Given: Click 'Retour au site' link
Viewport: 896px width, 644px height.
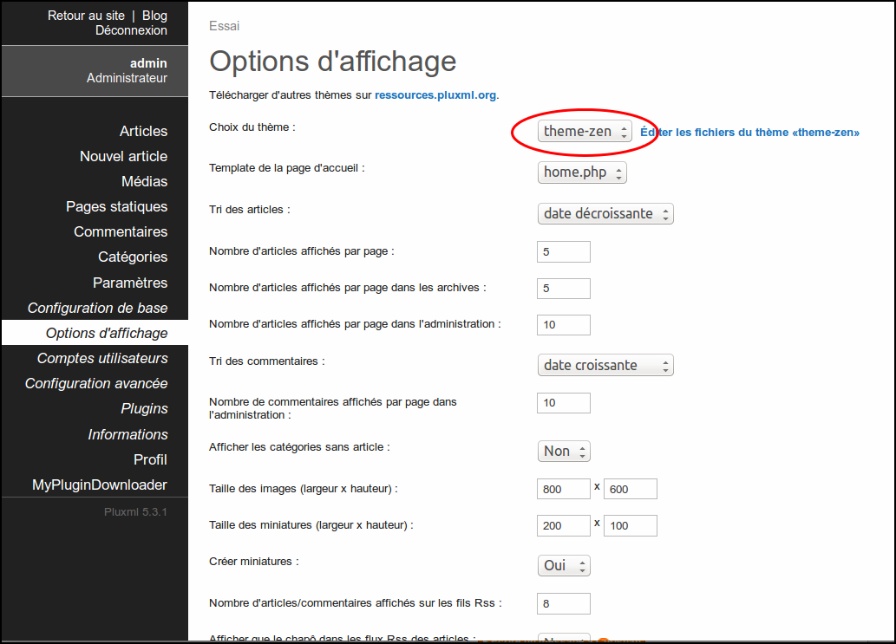Looking at the screenshot, I should click(x=86, y=16).
